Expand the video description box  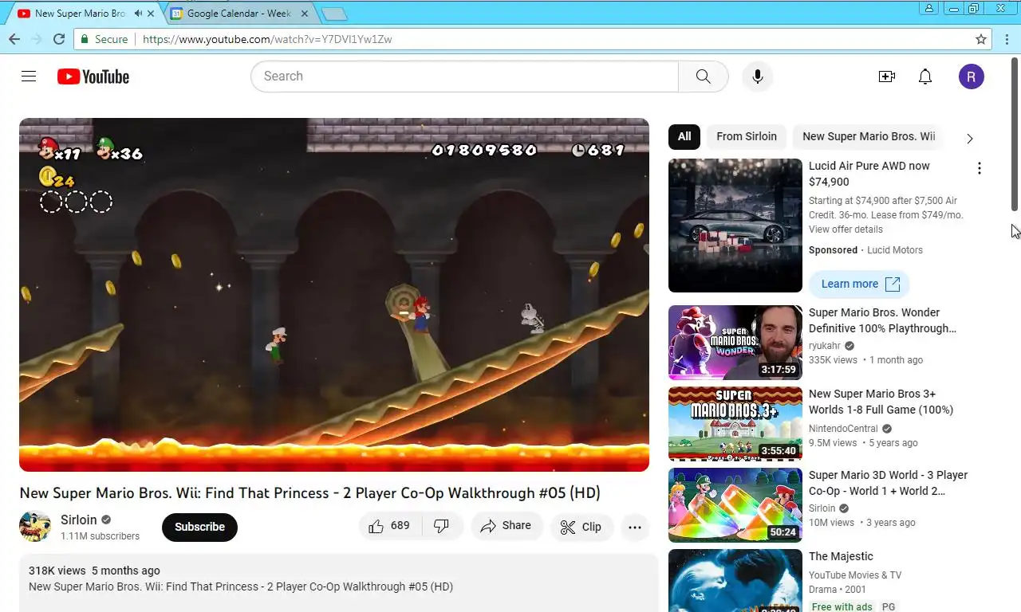338,583
